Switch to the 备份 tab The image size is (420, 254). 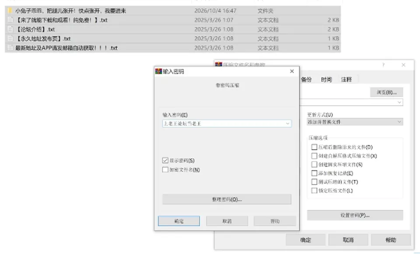coord(306,80)
